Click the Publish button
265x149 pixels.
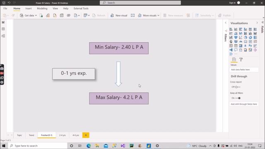tap(224, 15)
